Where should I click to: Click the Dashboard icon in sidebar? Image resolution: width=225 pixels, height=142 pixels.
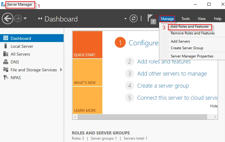pos(5,38)
